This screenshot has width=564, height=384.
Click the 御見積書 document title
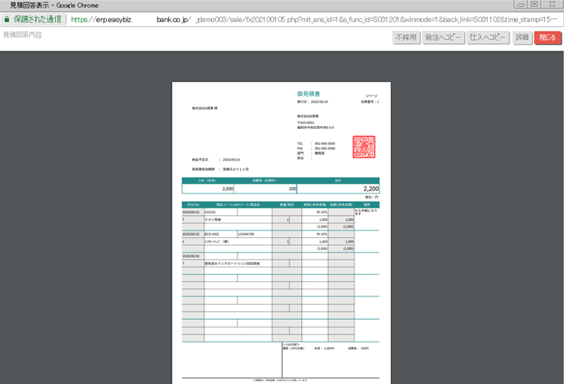(x=308, y=94)
